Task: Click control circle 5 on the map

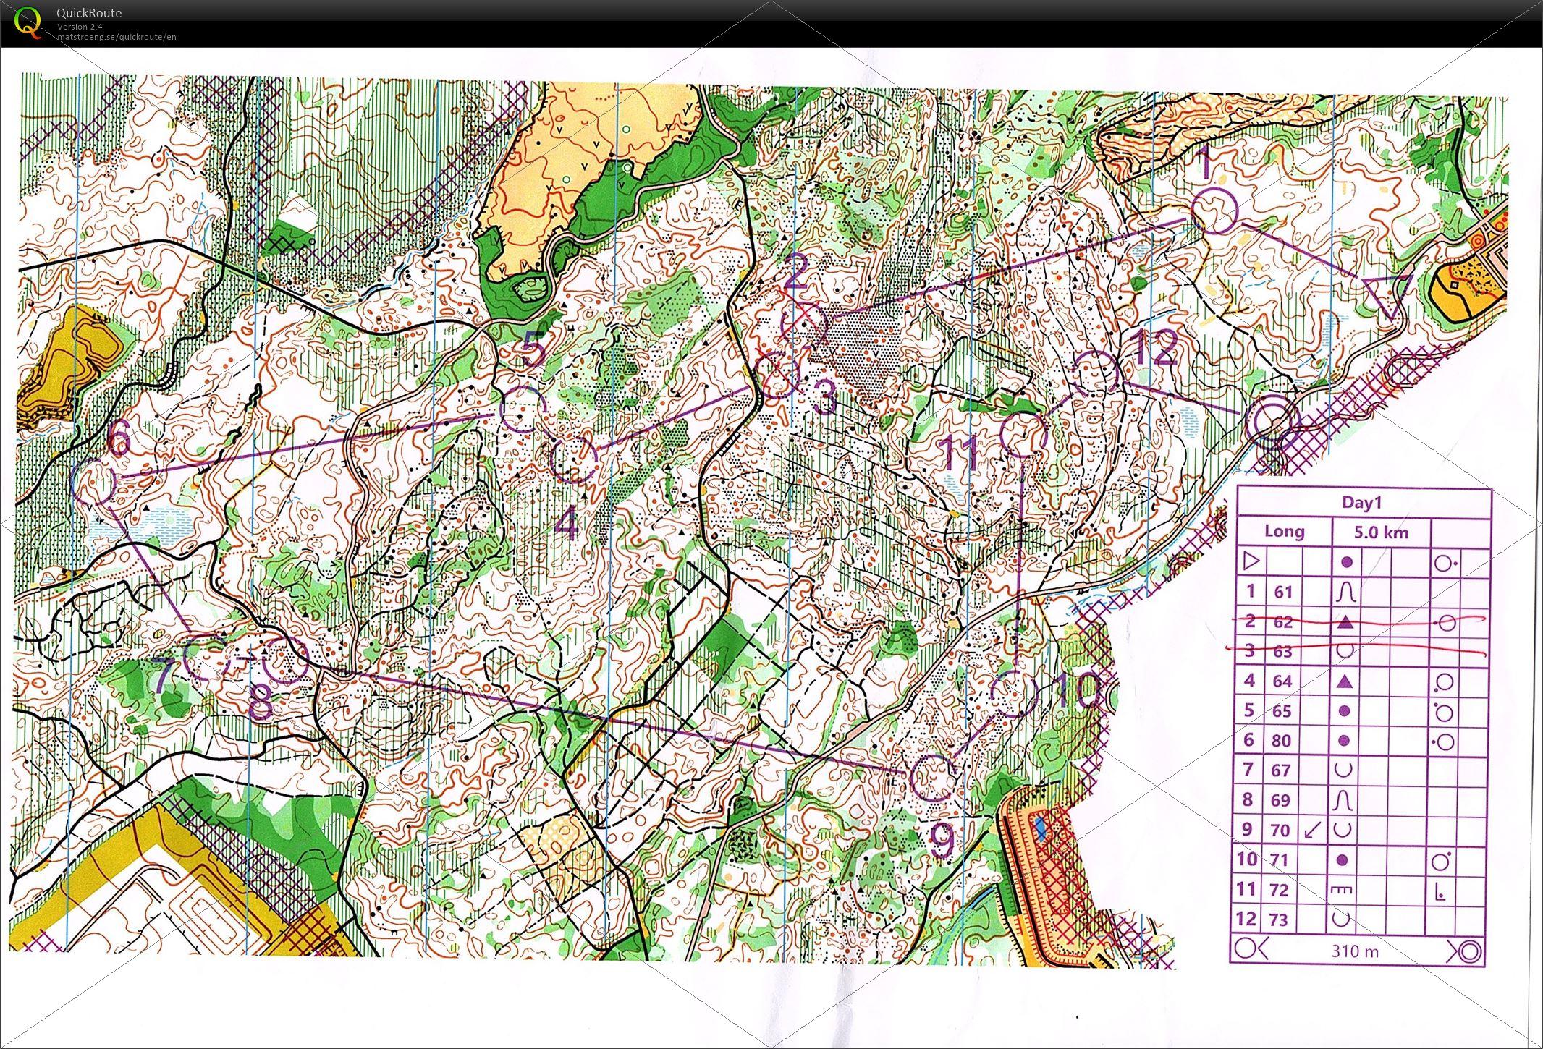Action: (523, 409)
